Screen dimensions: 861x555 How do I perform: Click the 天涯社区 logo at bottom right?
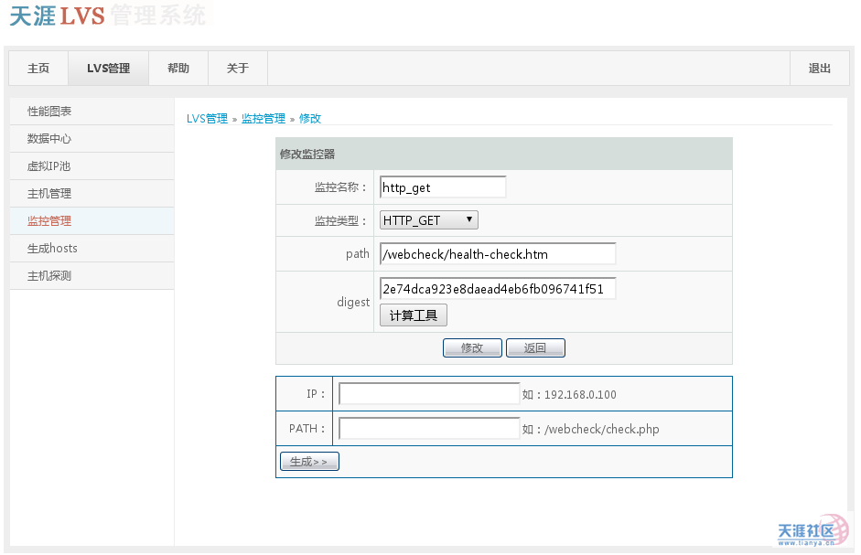coord(813,531)
